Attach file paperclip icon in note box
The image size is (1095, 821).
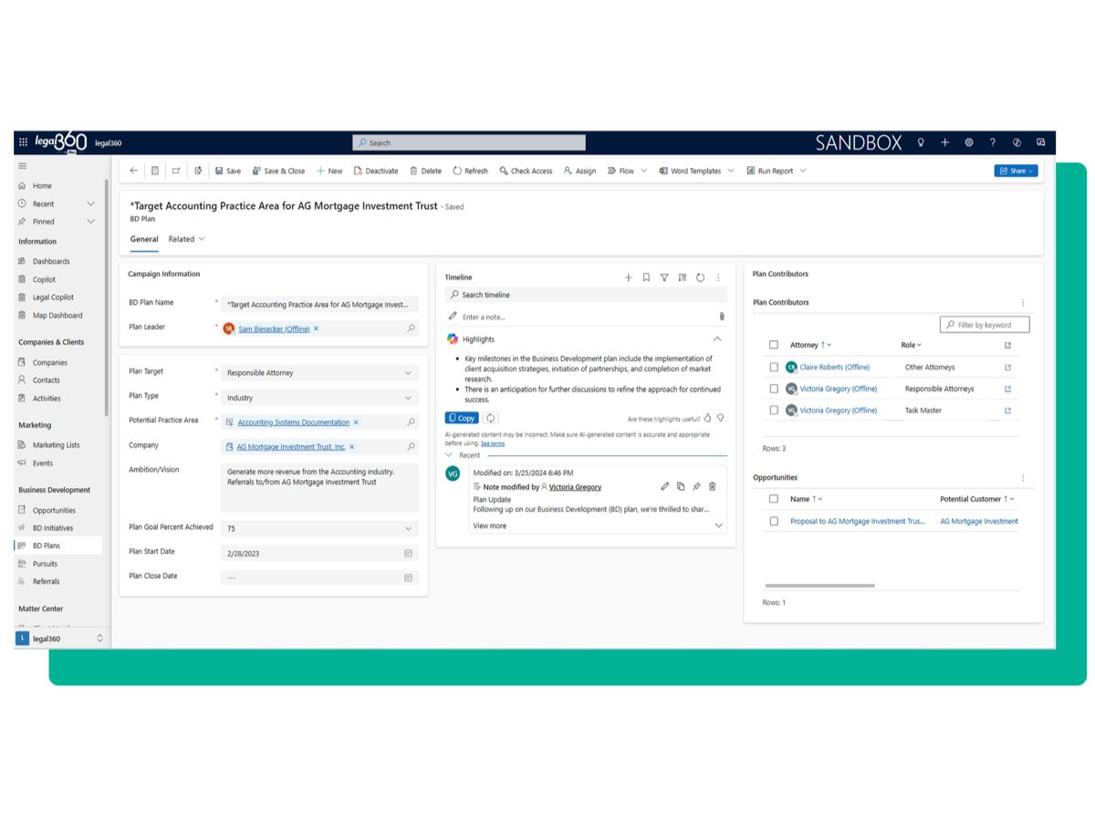coord(721,317)
